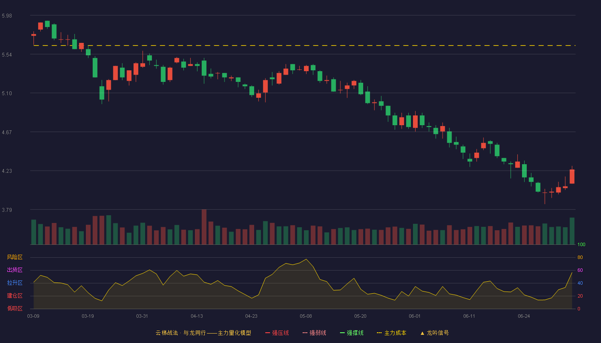This screenshot has width=601, height=343.
Task: Toggle the 强压线 legend entry
Action: click(x=277, y=333)
